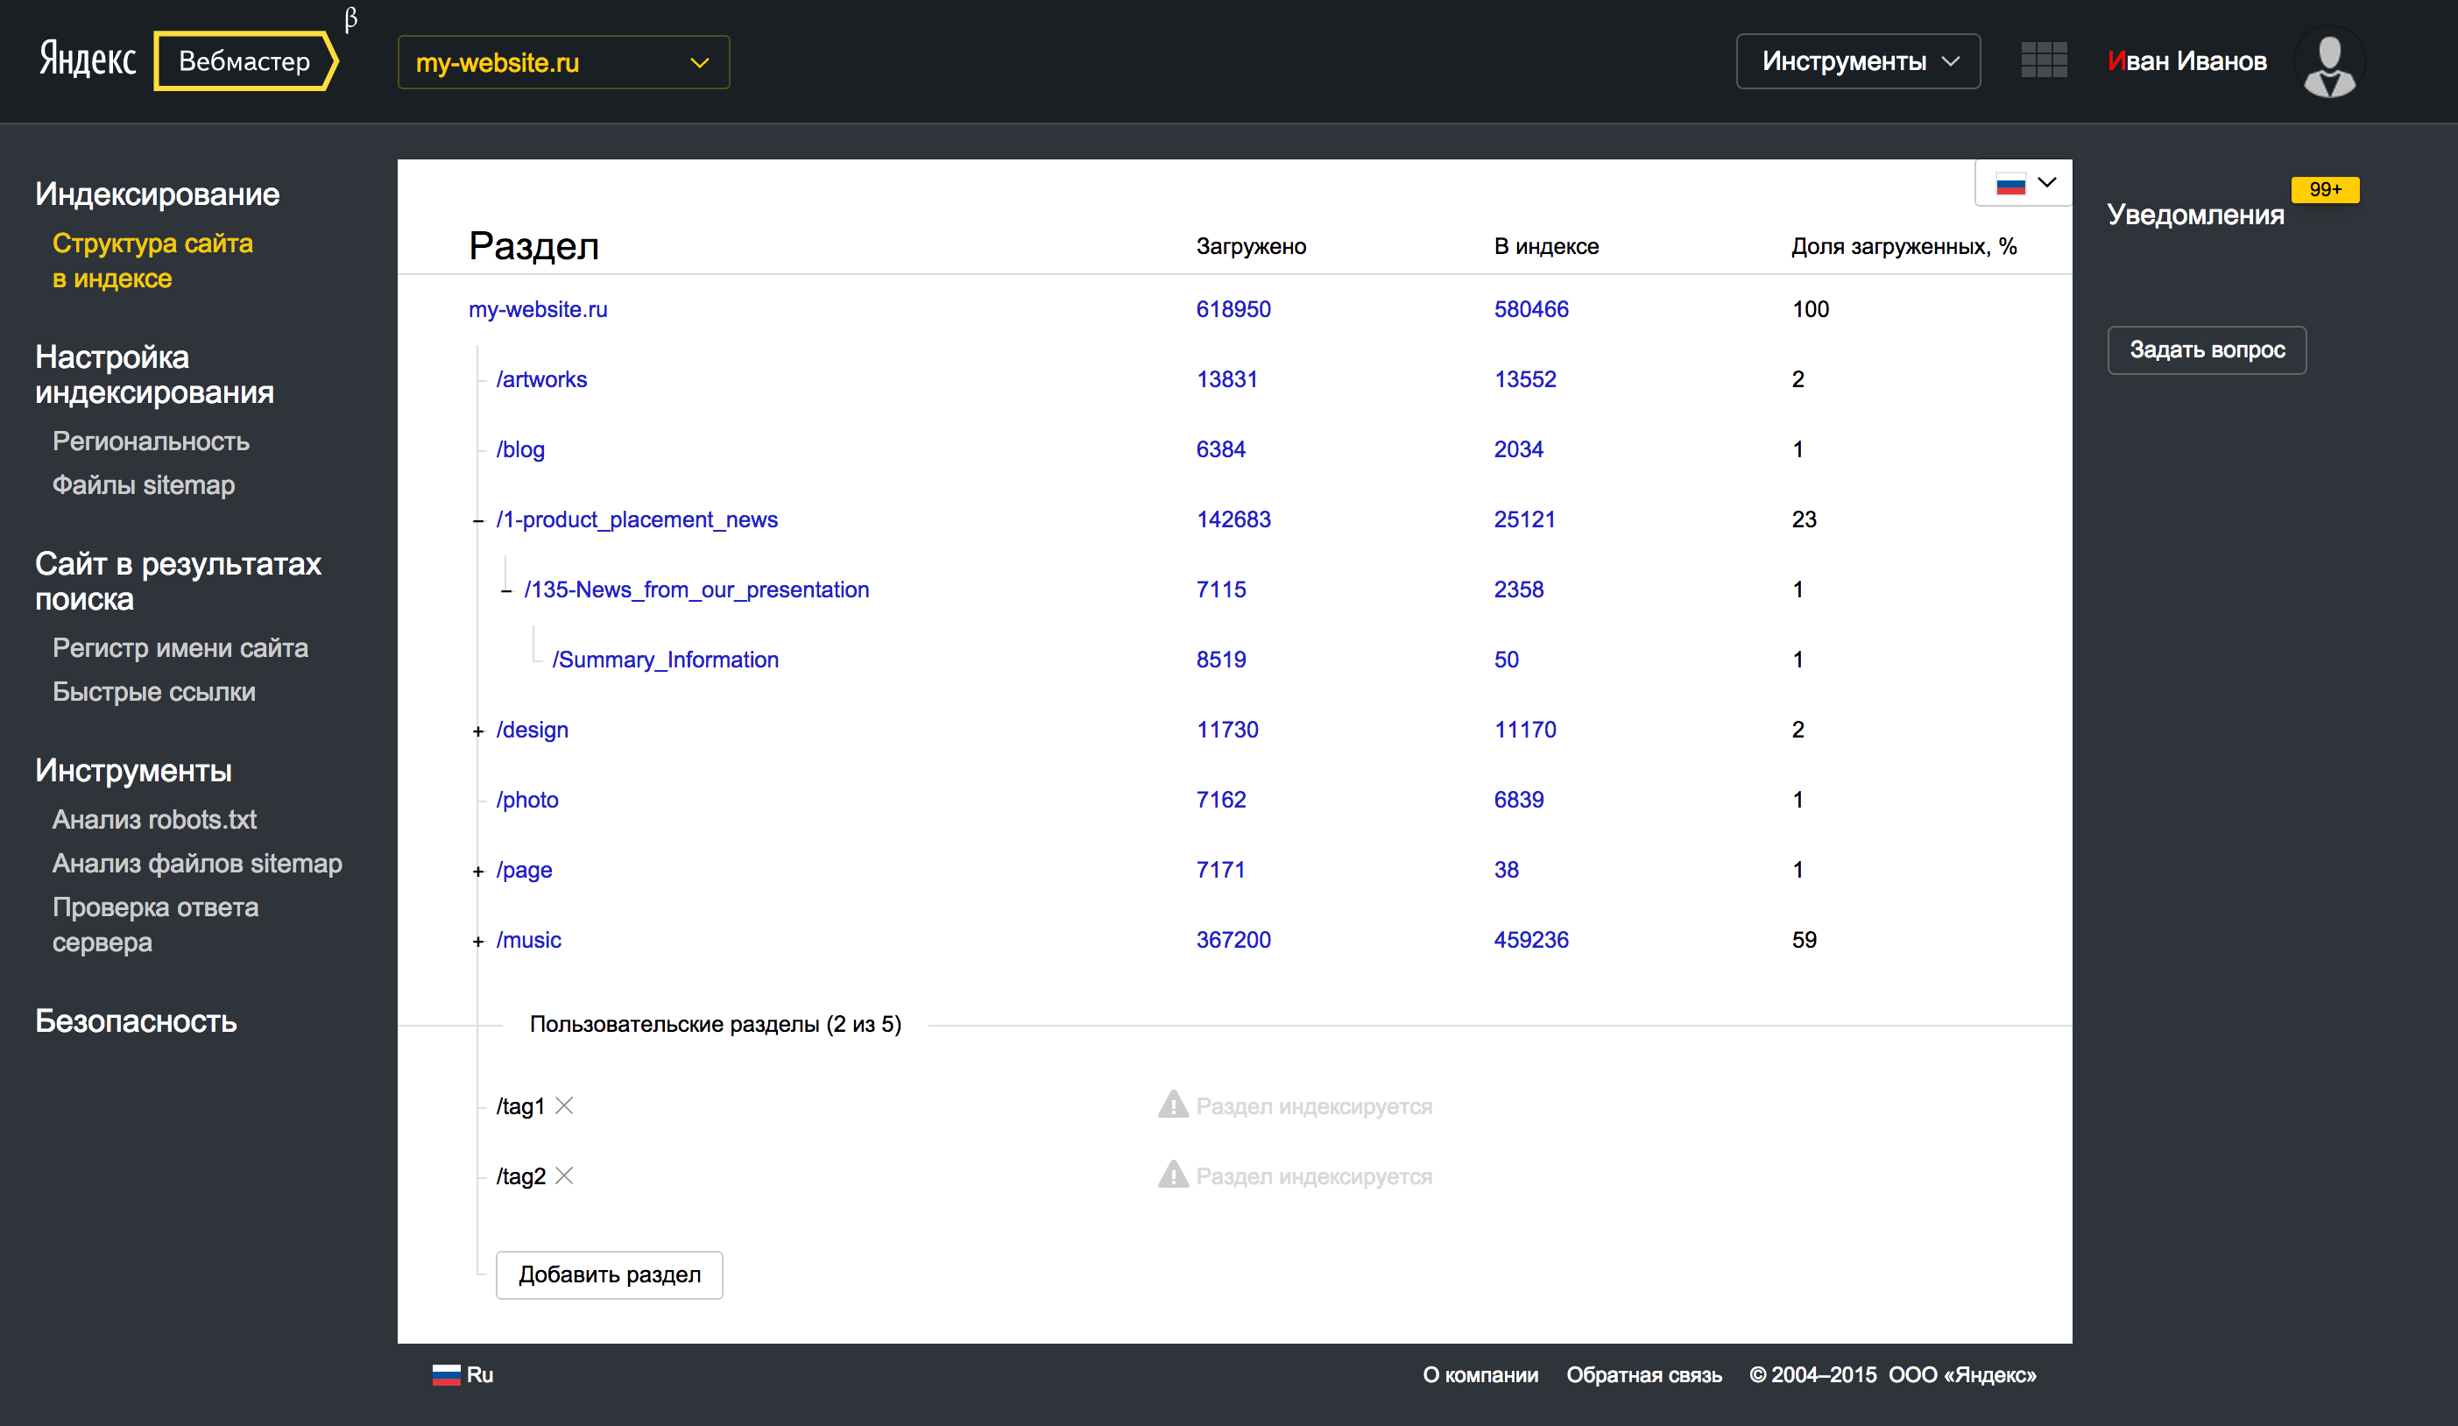This screenshot has height=1426, width=2458.
Task: Open Проверка ответа сервера tool
Action: (x=155, y=925)
